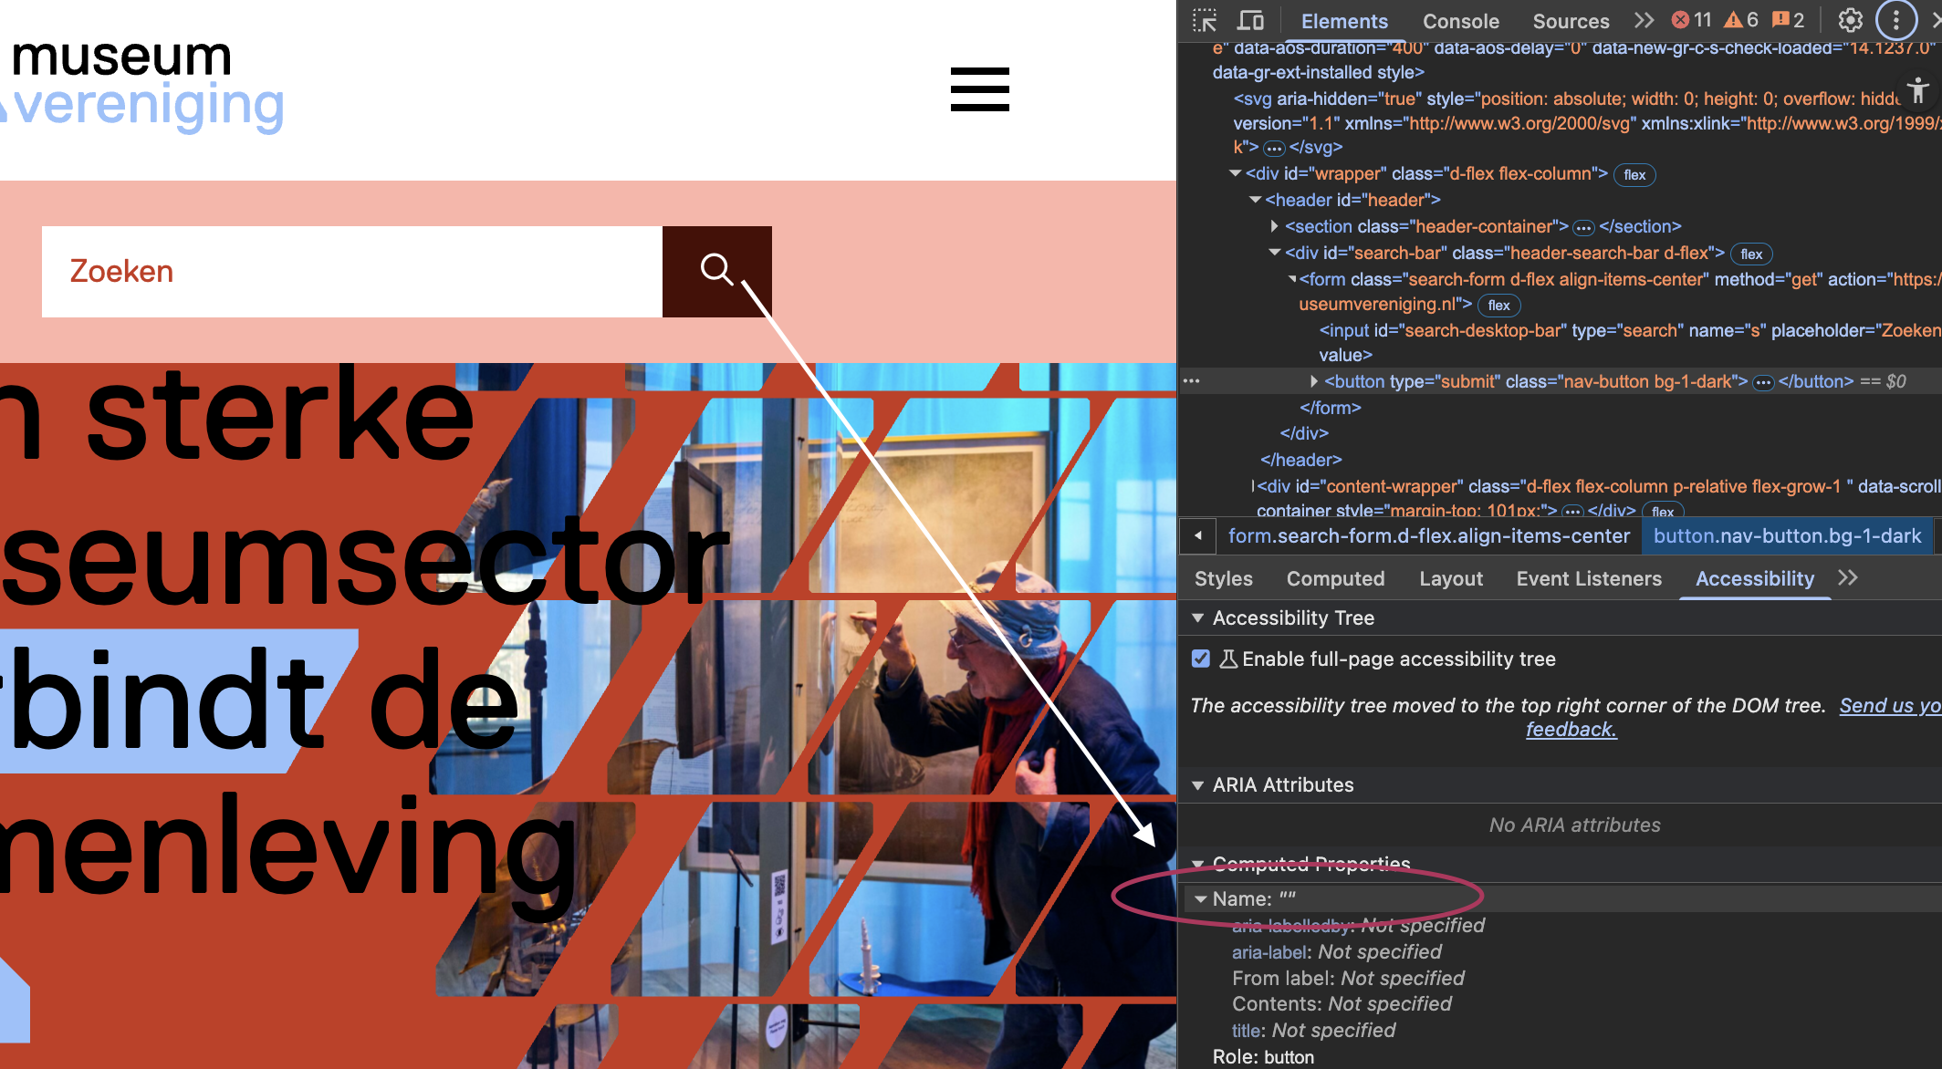This screenshot has width=1942, height=1069.
Task: Collapse the Name property row
Action: point(1201,898)
